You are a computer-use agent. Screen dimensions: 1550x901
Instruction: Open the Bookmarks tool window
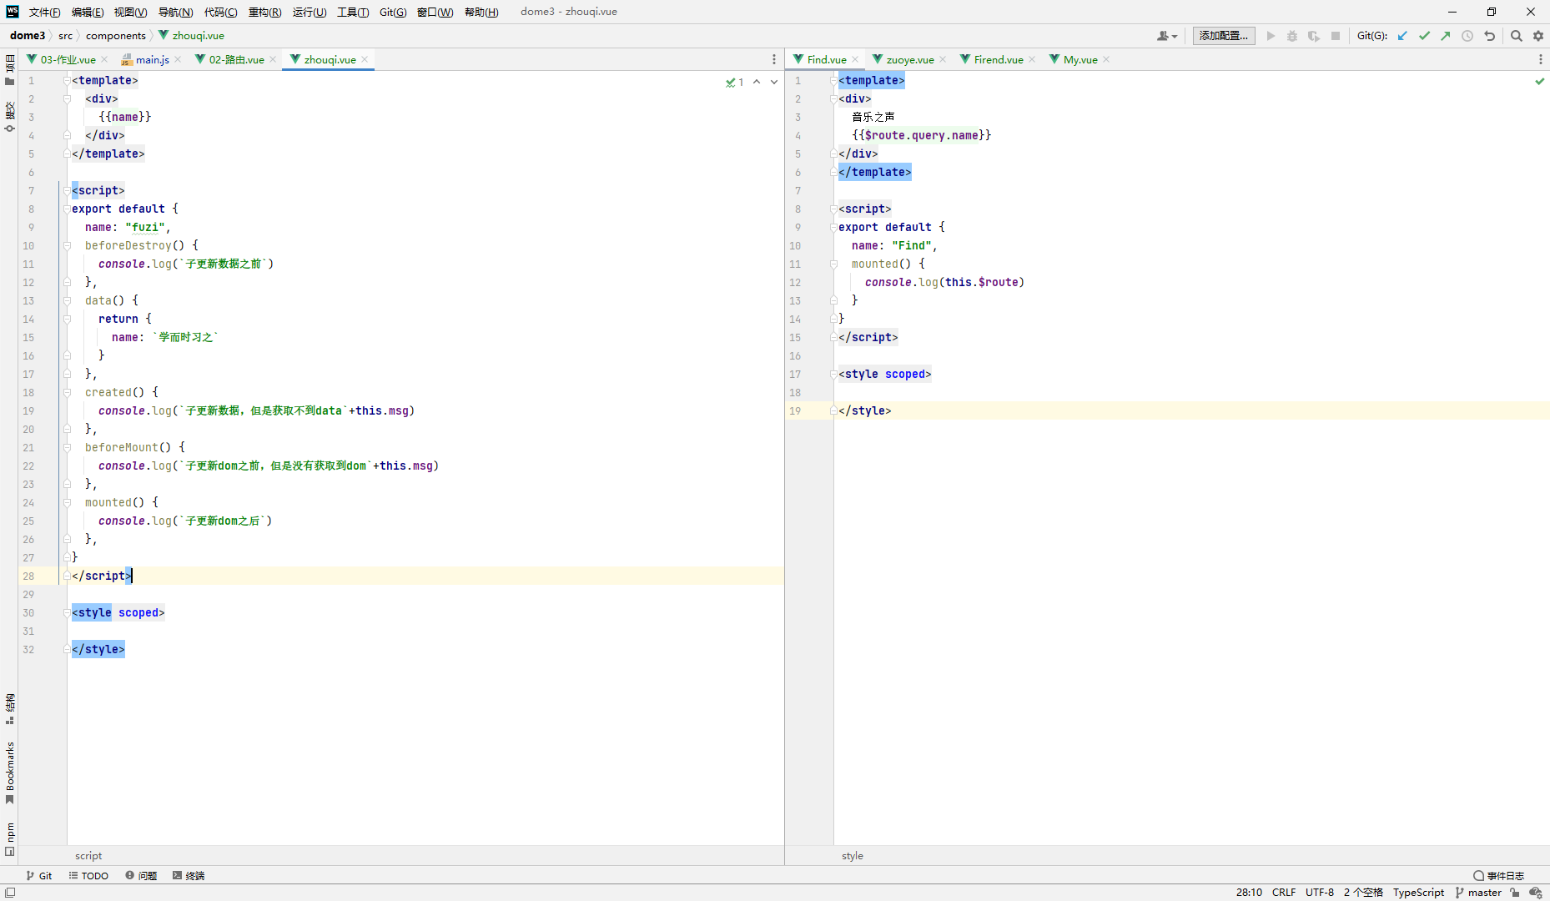pos(9,773)
